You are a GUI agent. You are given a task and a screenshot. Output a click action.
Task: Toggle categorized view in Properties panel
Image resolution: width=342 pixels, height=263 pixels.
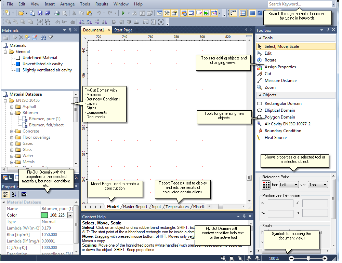[x=6, y=194]
